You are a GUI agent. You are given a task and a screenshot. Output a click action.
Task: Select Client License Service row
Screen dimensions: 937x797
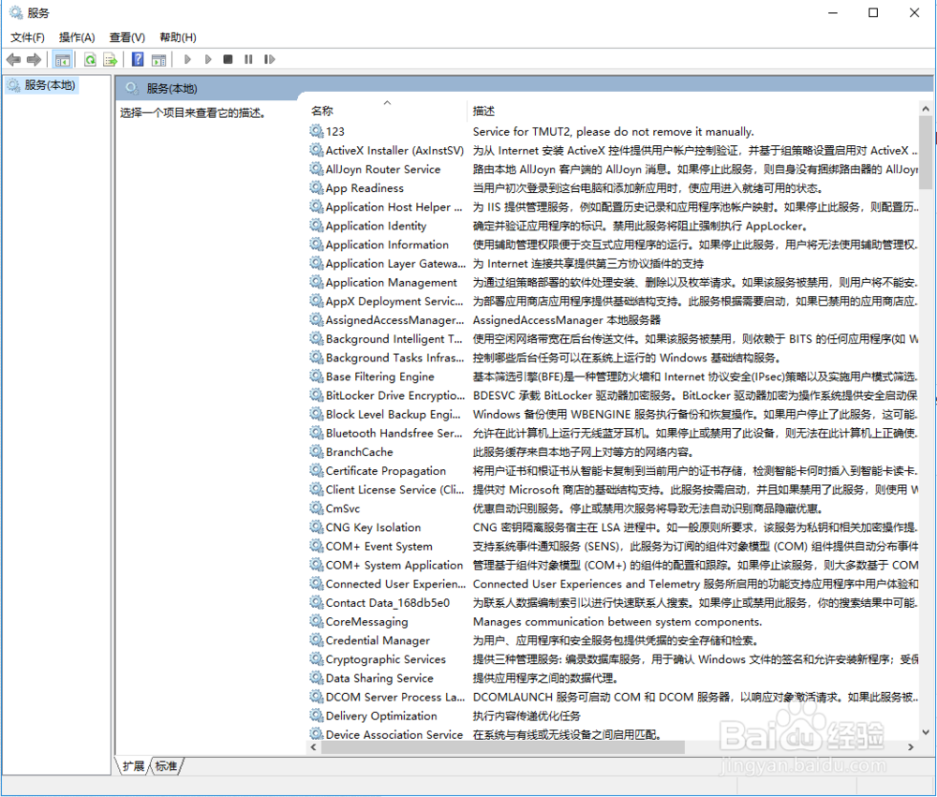614,490
